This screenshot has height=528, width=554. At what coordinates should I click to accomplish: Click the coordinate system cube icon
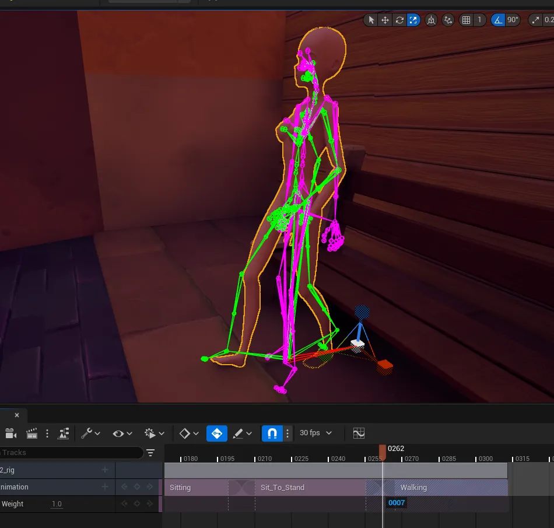click(431, 20)
